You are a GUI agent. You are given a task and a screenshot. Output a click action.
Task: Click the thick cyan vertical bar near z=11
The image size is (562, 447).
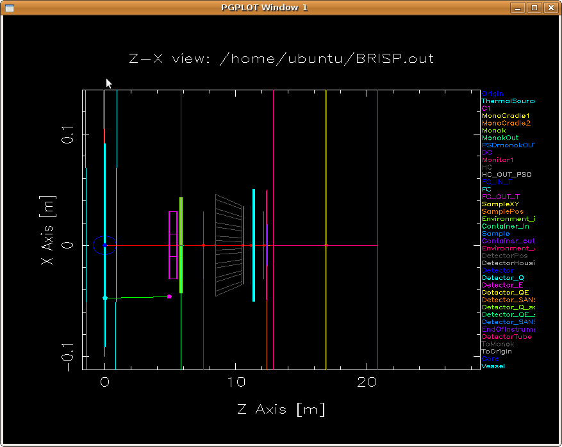point(254,245)
